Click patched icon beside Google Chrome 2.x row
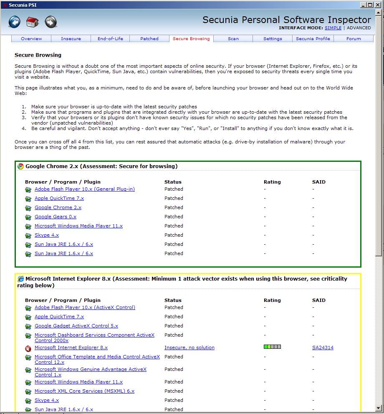Viewport: 384px width, 414px height. pos(28,208)
